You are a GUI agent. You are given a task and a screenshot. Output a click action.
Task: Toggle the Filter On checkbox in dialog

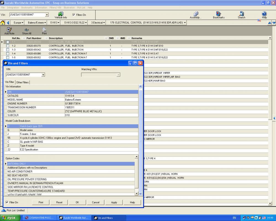[x=7, y=202]
